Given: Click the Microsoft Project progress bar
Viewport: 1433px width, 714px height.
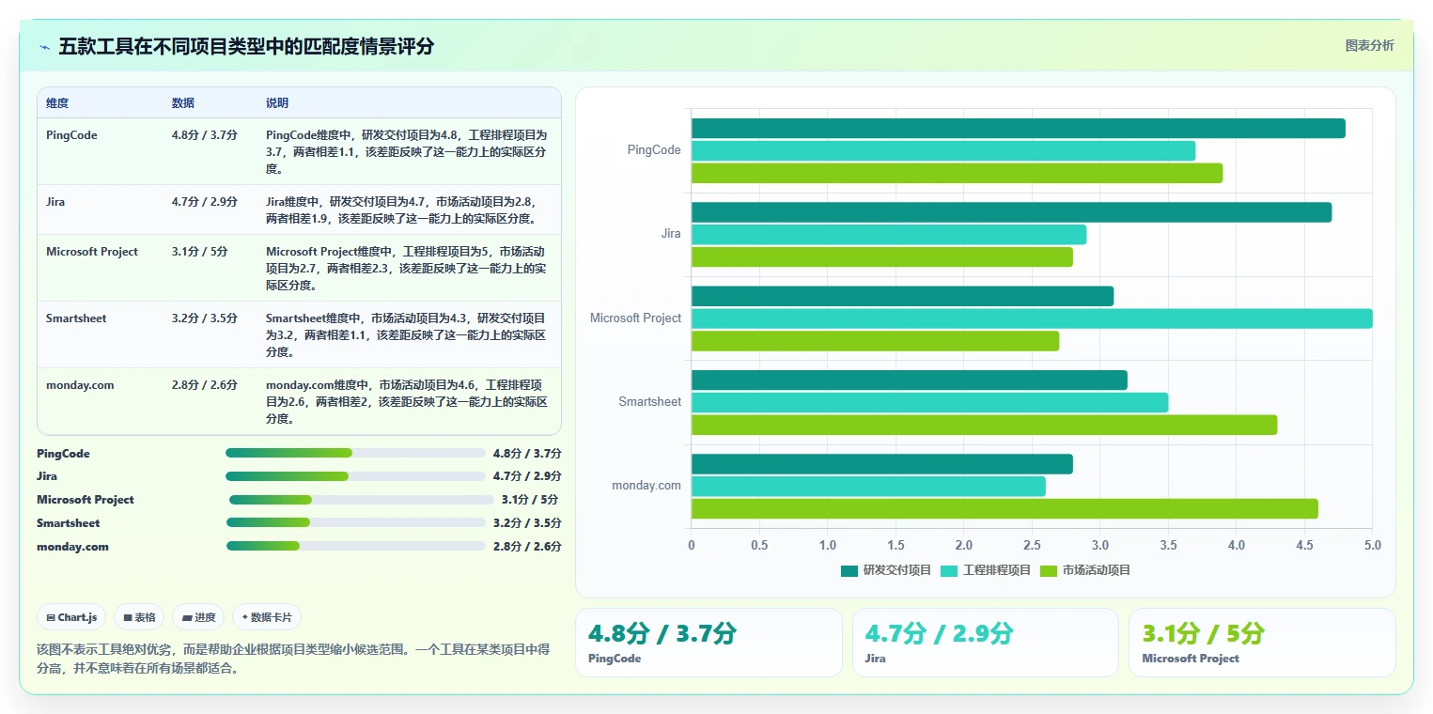Looking at the screenshot, I should pyautogui.click(x=361, y=500).
